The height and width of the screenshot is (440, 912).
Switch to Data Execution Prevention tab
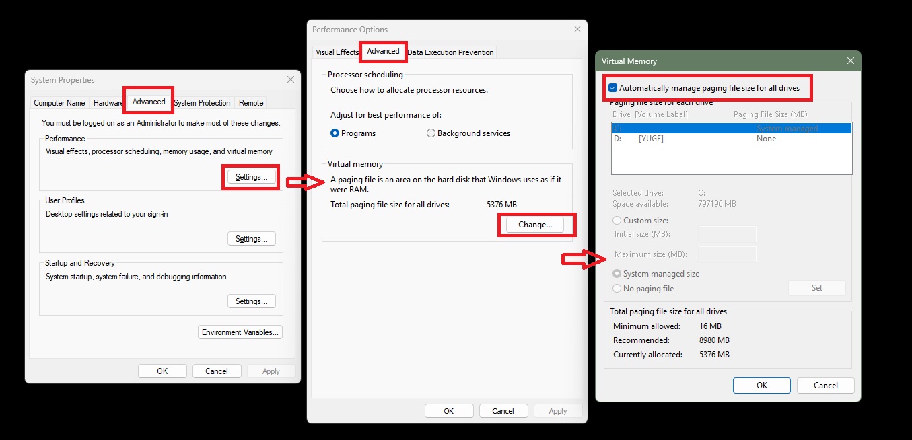tap(450, 52)
